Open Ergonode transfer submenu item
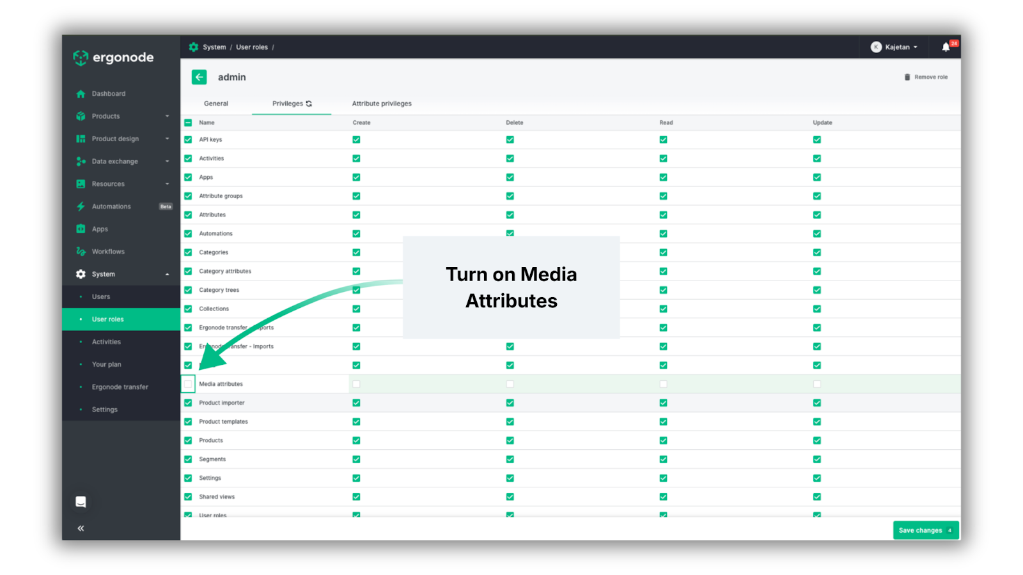1023x575 pixels. click(121, 387)
